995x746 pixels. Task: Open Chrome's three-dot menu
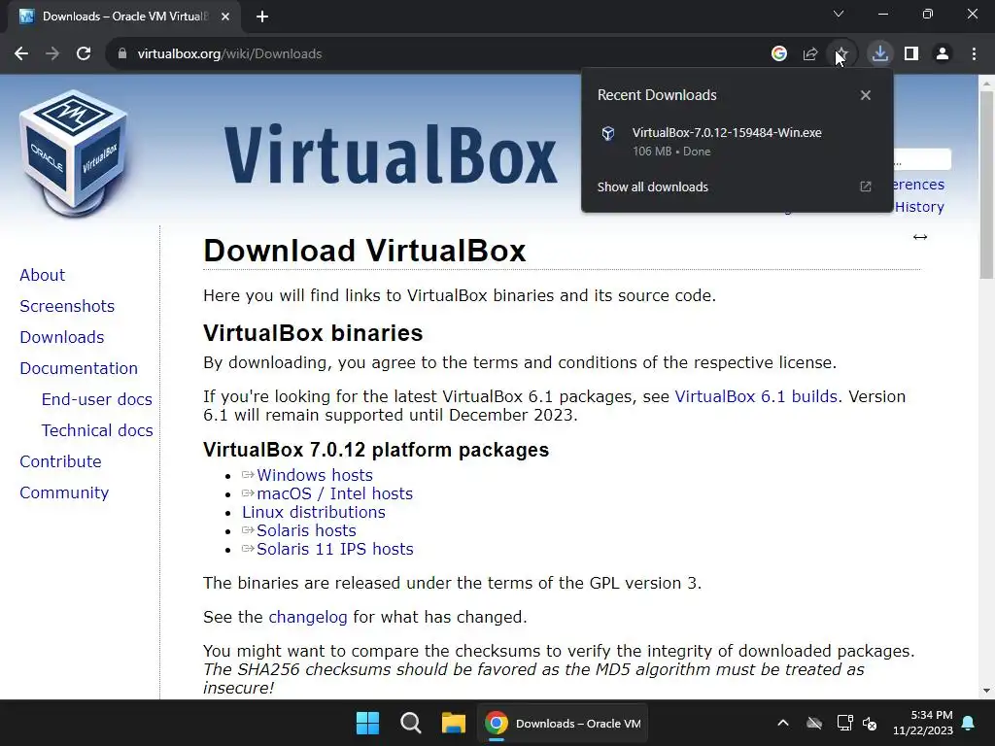(x=974, y=54)
